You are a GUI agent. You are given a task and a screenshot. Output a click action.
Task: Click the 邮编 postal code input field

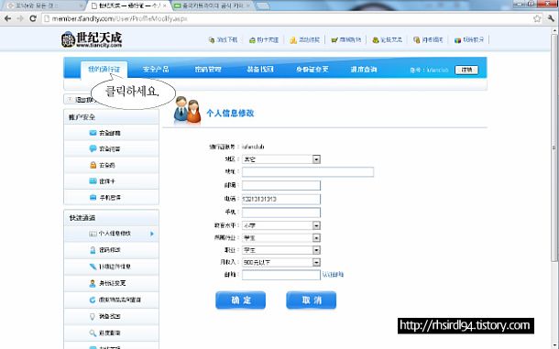click(x=281, y=185)
